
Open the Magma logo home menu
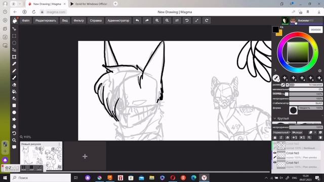pyautogui.click(x=15, y=20)
